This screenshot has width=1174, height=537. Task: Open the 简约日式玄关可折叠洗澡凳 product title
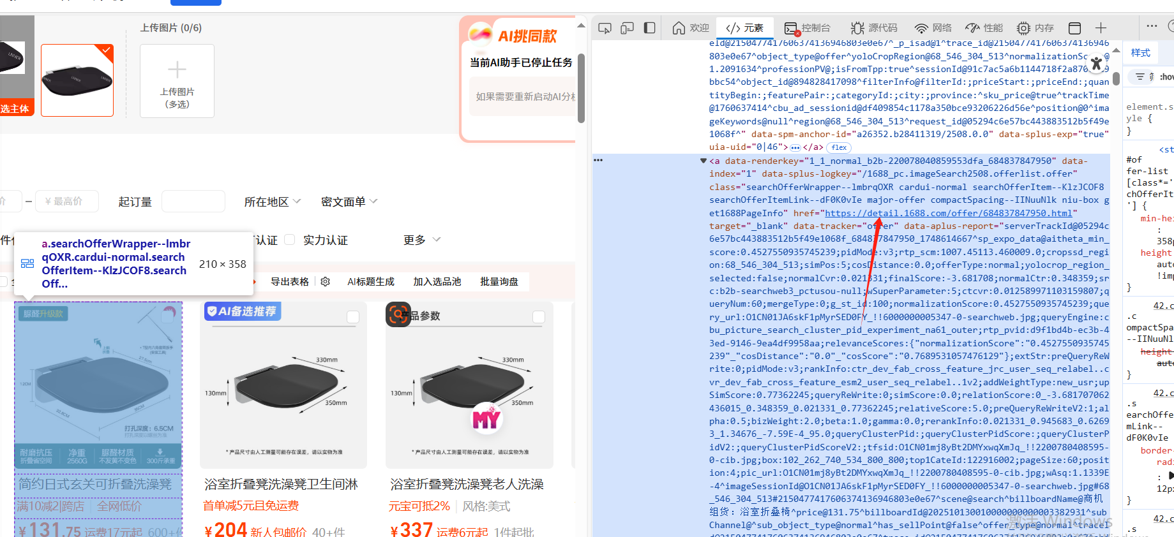[x=95, y=484]
